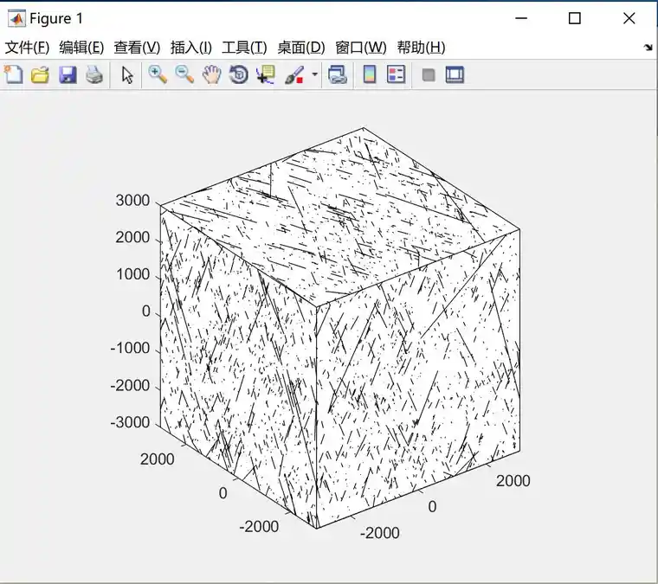Open the 插入(I) menu

tap(191, 48)
